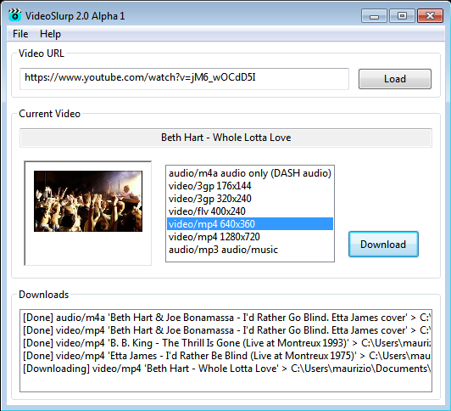The width and height of the screenshot is (451, 411).
Task: Select audio/mp3 audio/music format
Action: (250, 249)
